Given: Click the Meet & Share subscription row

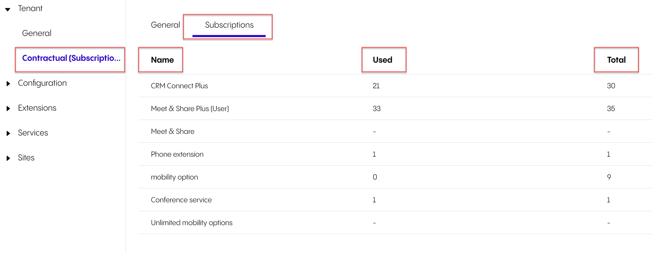Looking at the screenshot, I should tap(172, 132).
